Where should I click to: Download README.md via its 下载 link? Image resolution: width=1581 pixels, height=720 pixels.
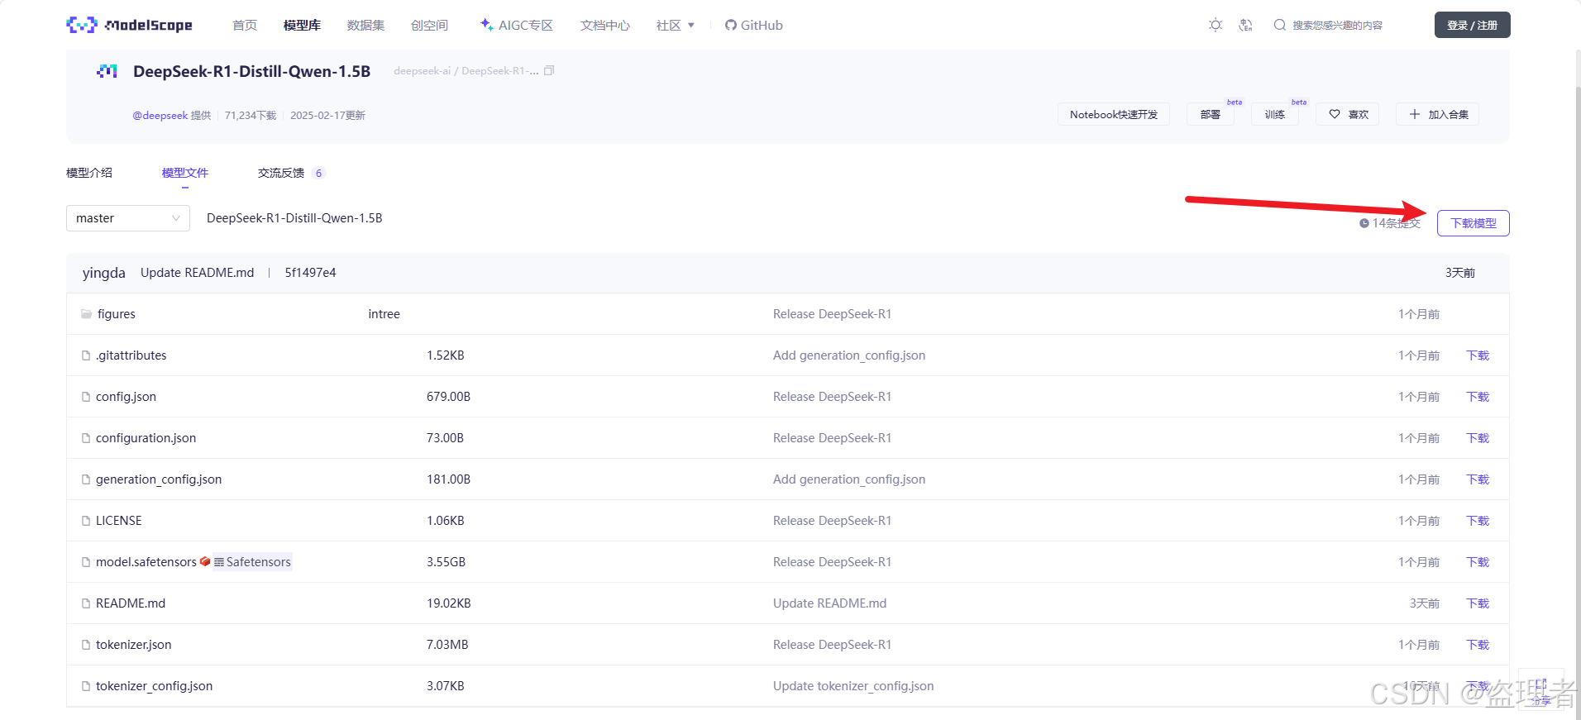point(1478,603)
